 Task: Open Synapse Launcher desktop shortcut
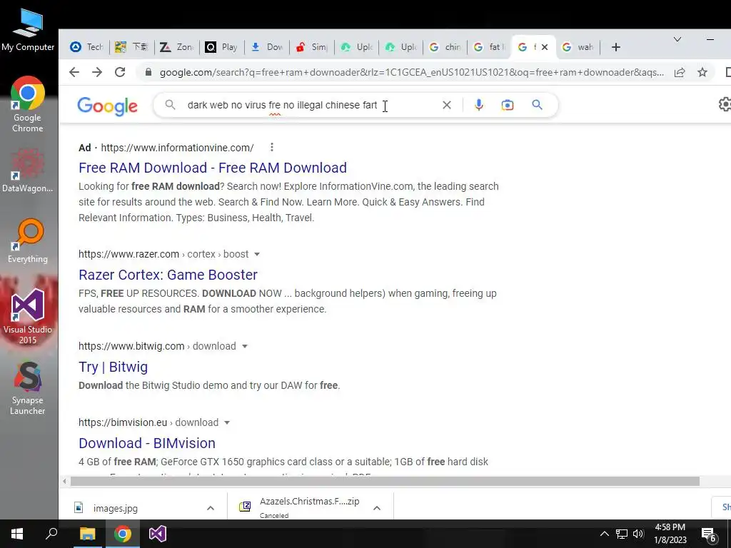[x=28, y=387]
